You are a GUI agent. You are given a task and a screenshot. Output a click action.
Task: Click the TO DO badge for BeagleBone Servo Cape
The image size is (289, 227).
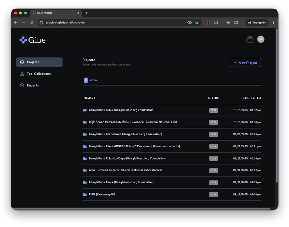pyautogui.click(x=213, y=134)
